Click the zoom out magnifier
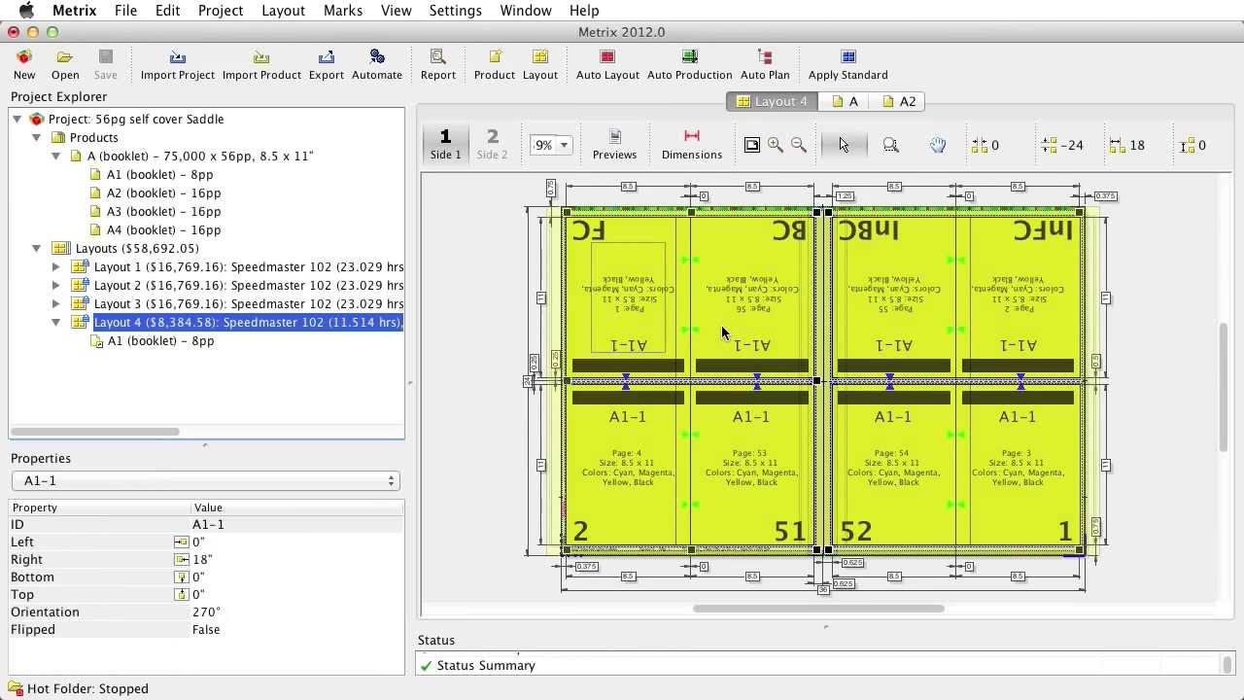Viewport: 1244px width, 700px height. click(799, 145)
